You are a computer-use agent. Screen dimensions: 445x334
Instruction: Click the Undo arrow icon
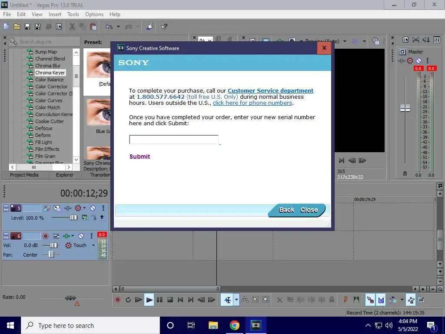point(109,27)
